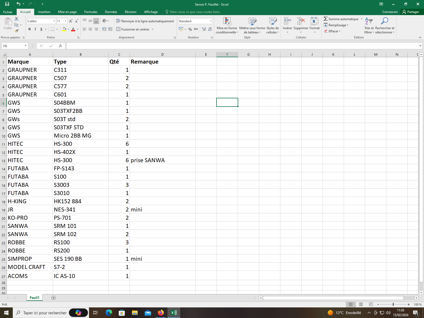Click the Fusionner et centrer button
Image resolution: width=424 pixels, height=318 pixels.
(x=133, y=29)
